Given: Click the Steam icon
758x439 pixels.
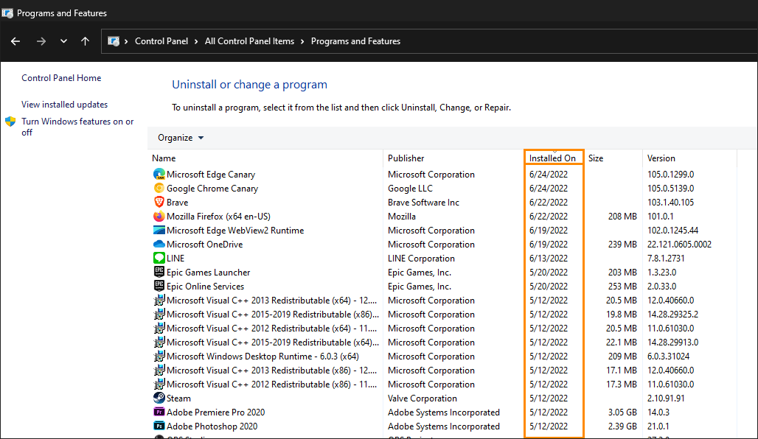Looking at the screenshot, I should coord(159,398).
